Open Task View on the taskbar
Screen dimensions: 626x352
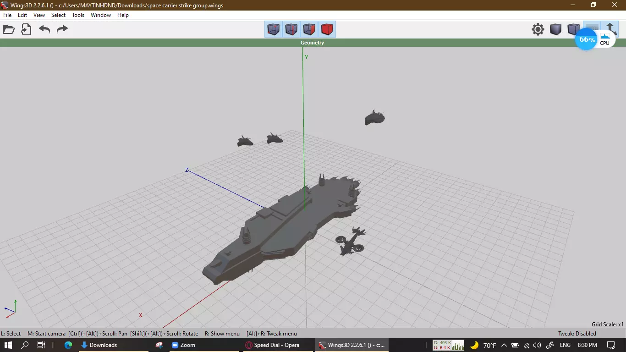[41, 345]
